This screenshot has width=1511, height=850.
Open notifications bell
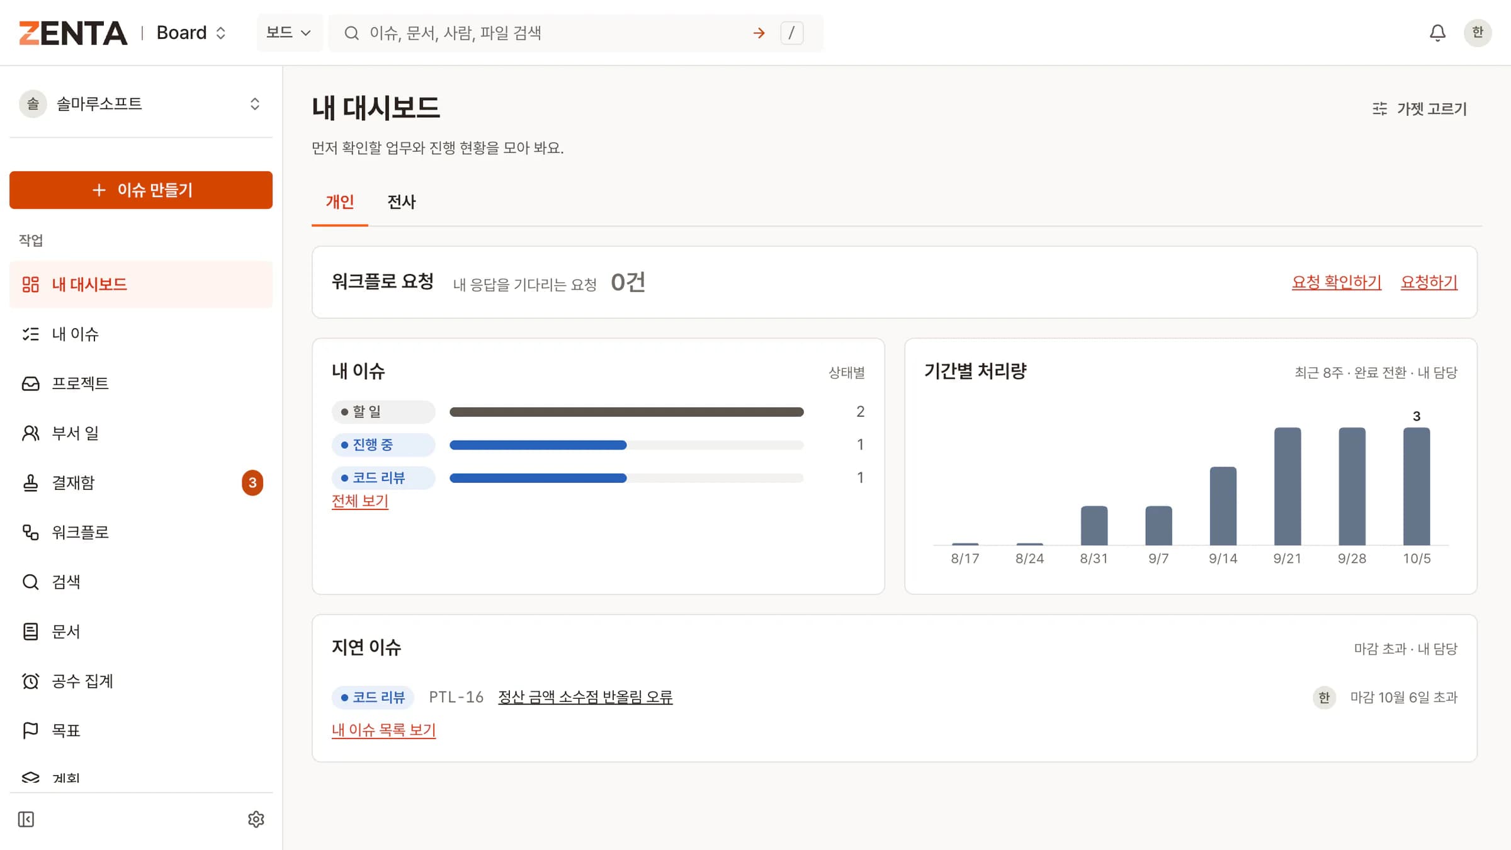[1437, 33]
